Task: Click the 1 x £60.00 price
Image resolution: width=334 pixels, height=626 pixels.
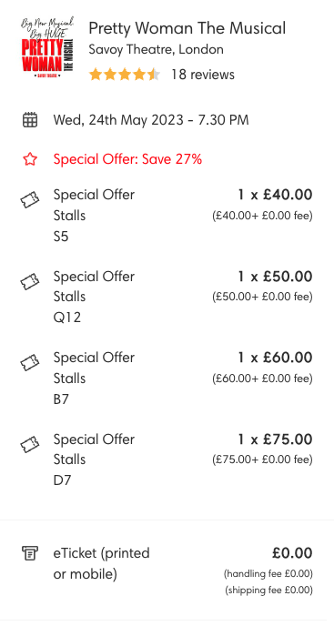Action: 275,358
